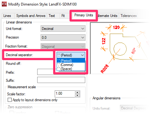Viewport: 151px width, 116px height.
Task: Increase Scale factor with the up arrow
Action: click(x=77, y=92)
